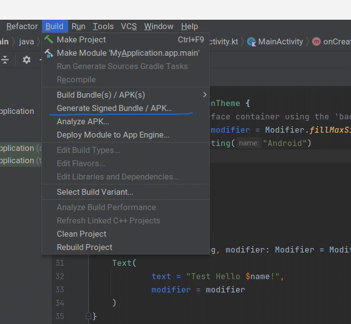Open the VCS menu
351x324 pixels.
(x=129, y=27)
